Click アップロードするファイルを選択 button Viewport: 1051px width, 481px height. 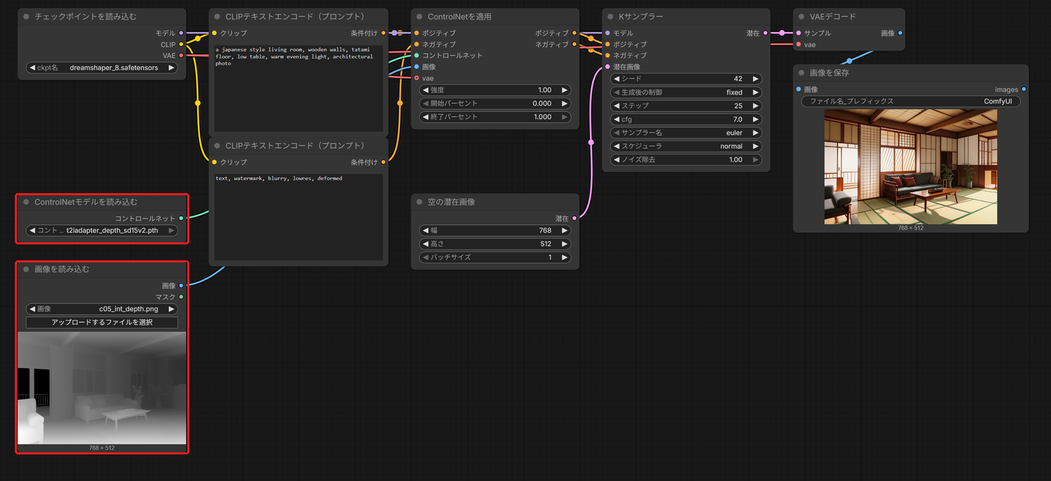coord(102,322)
